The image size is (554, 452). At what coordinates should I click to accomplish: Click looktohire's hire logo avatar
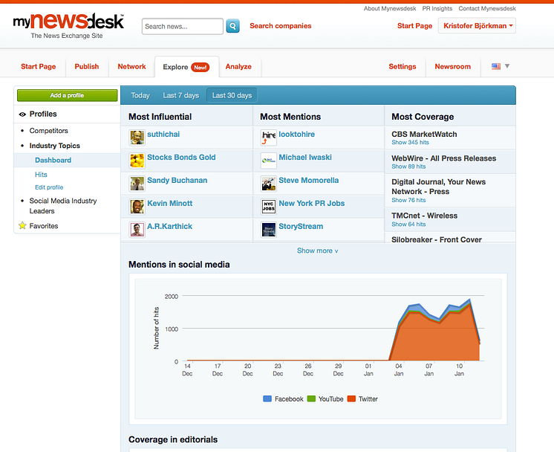[269, 138]
